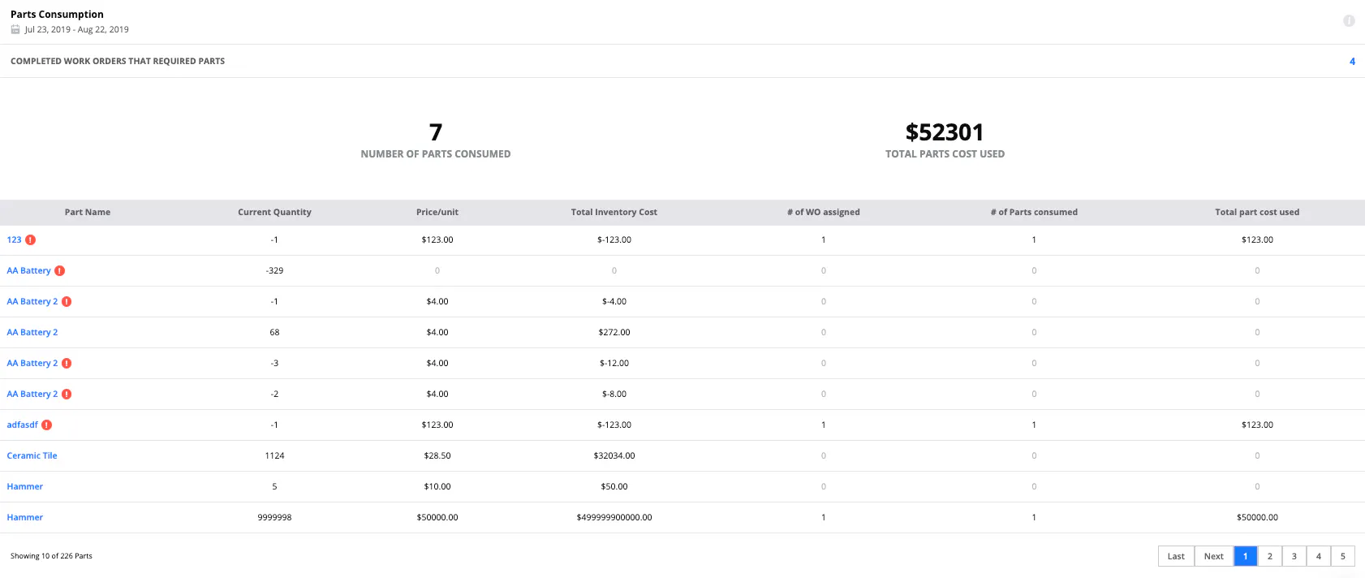Screen dimensions: 1365x578
Task: Click the 9999998 quantity cell
Action: coord(274,517)
